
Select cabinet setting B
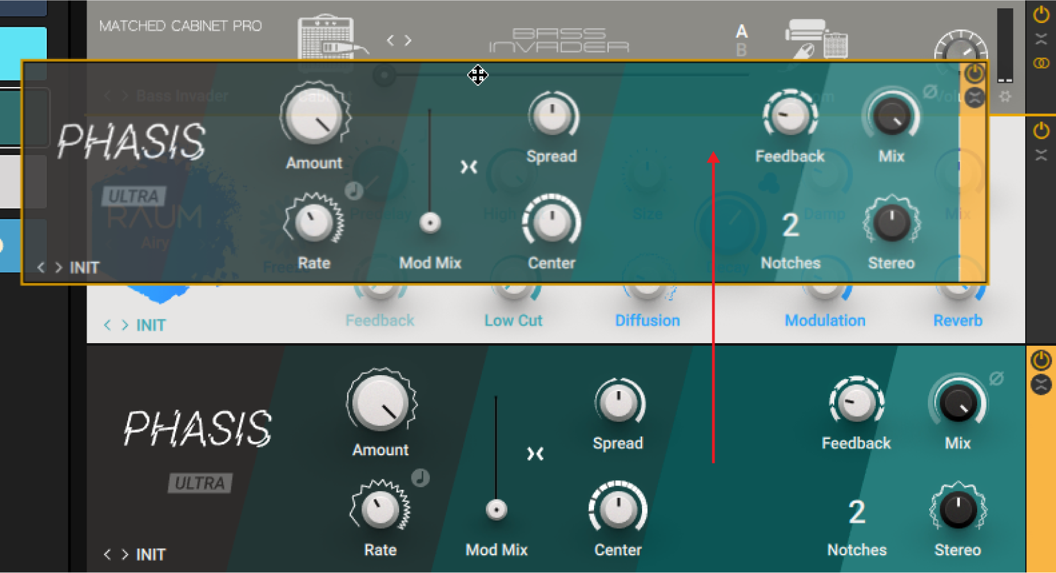point(741,50)
